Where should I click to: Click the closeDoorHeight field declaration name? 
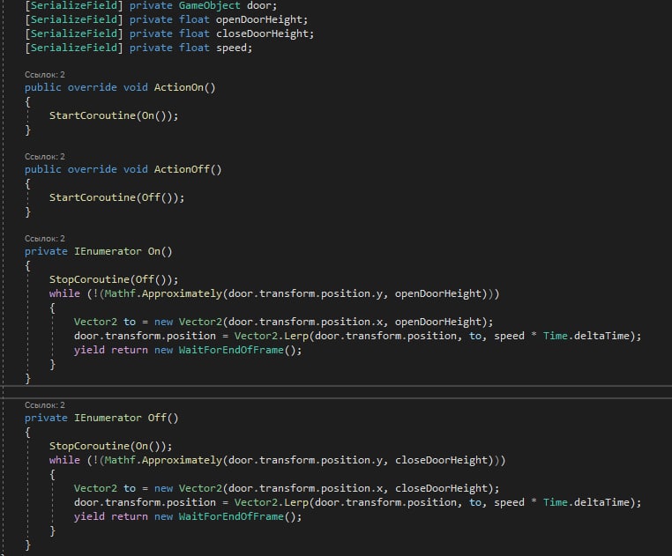tap(262, 33)
